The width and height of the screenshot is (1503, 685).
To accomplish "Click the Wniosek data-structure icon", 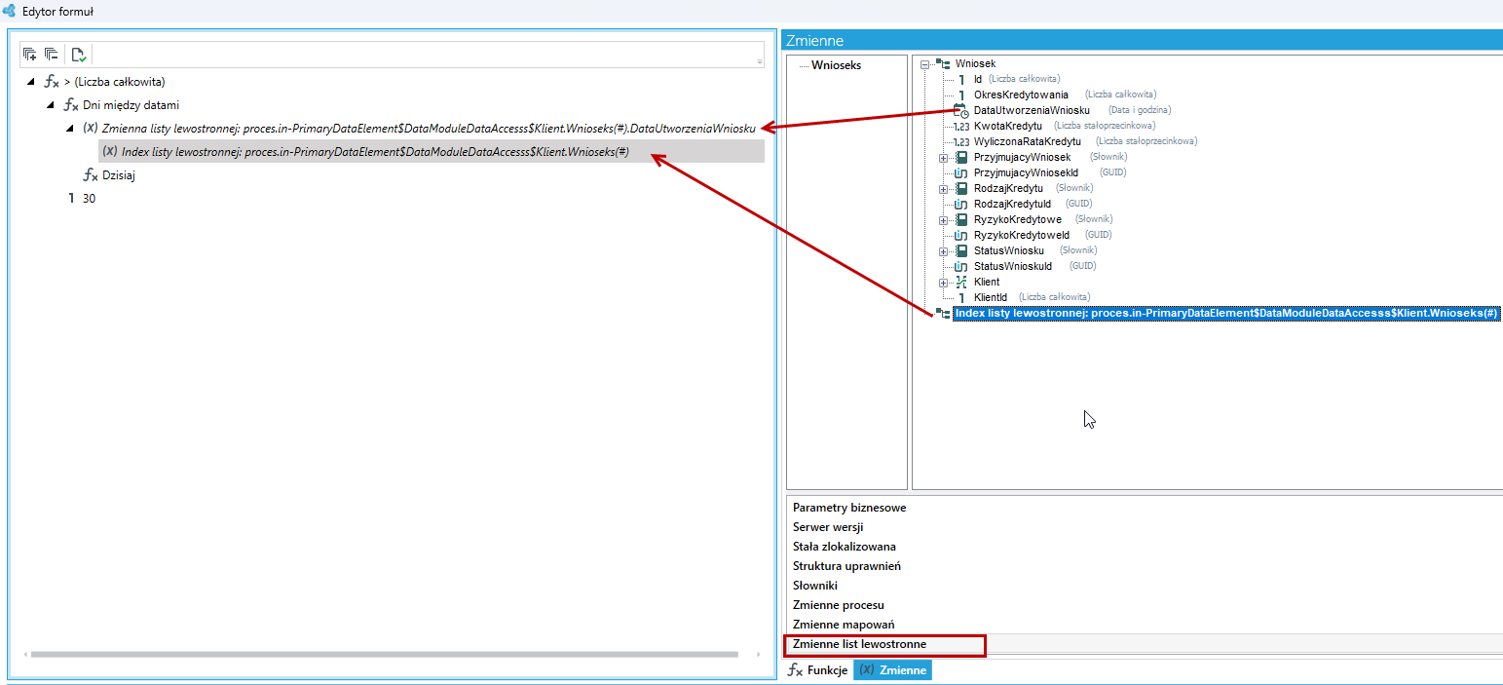I will pyautogui.click(x=942, y=63).
